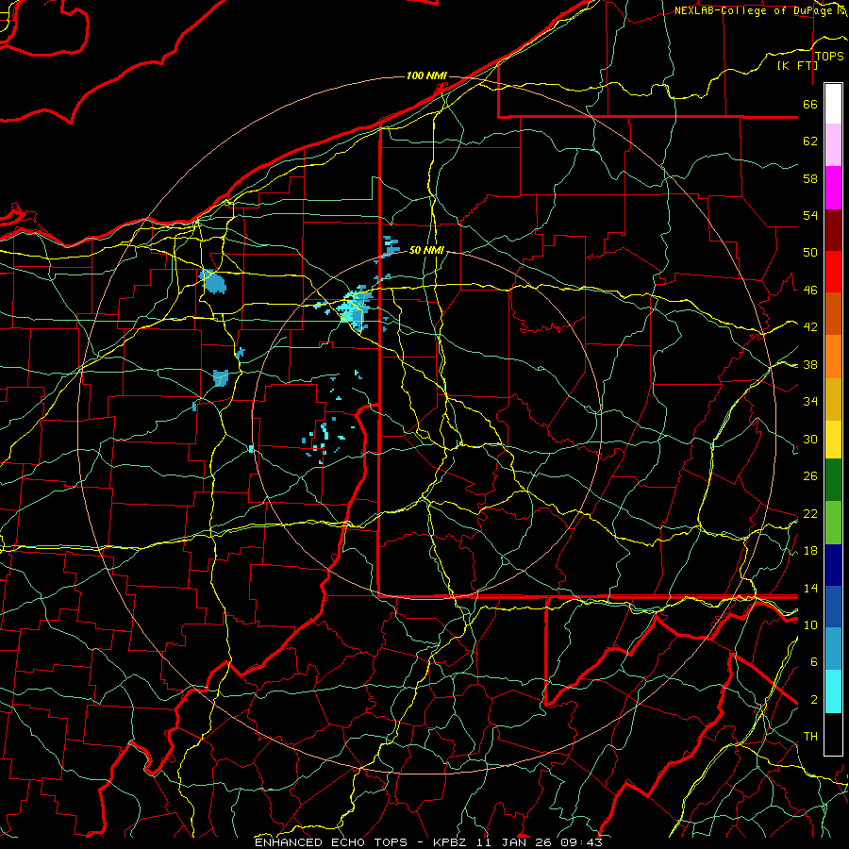Click legend value "18"
This screenshot has height=849, width=849.
[x=810, y=551]
